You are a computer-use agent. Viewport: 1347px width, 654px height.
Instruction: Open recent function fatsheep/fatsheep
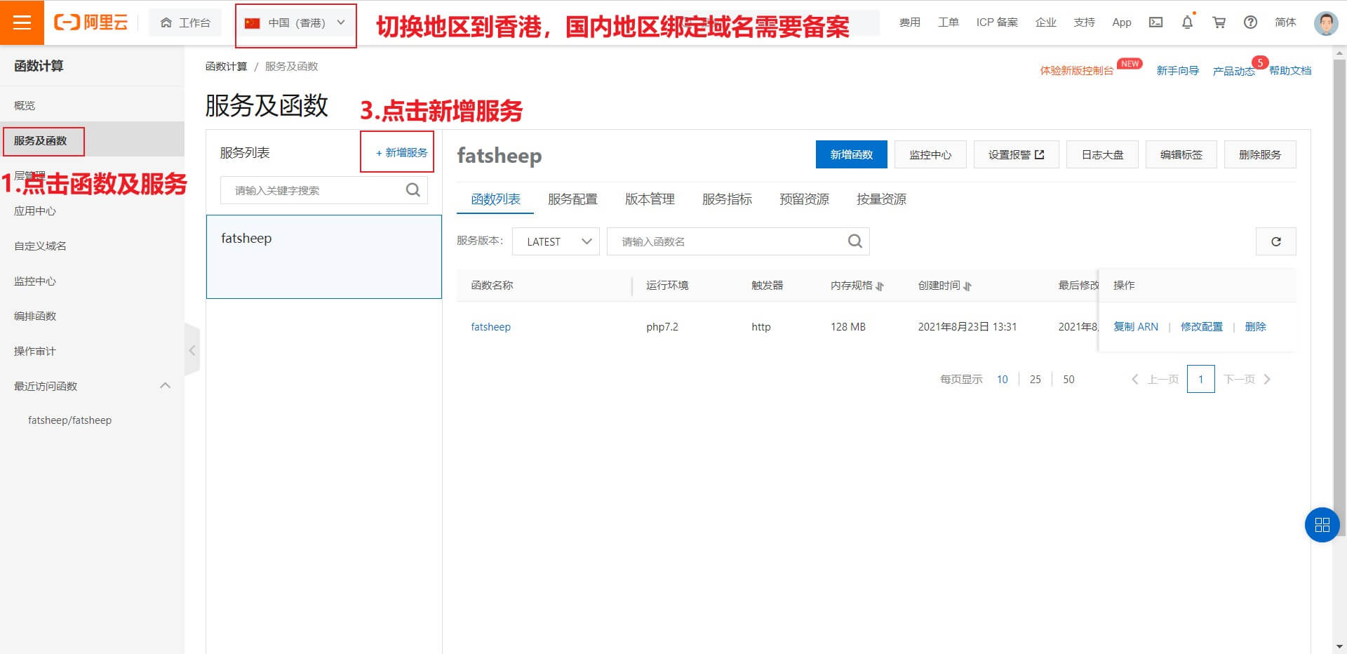coord(69,420)
